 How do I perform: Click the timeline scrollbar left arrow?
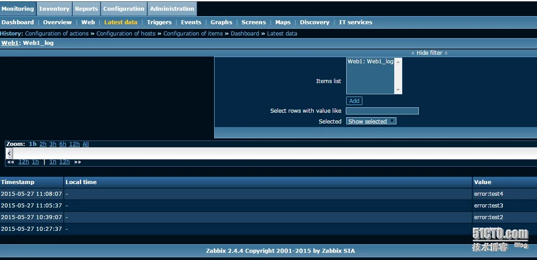point(9,154)
